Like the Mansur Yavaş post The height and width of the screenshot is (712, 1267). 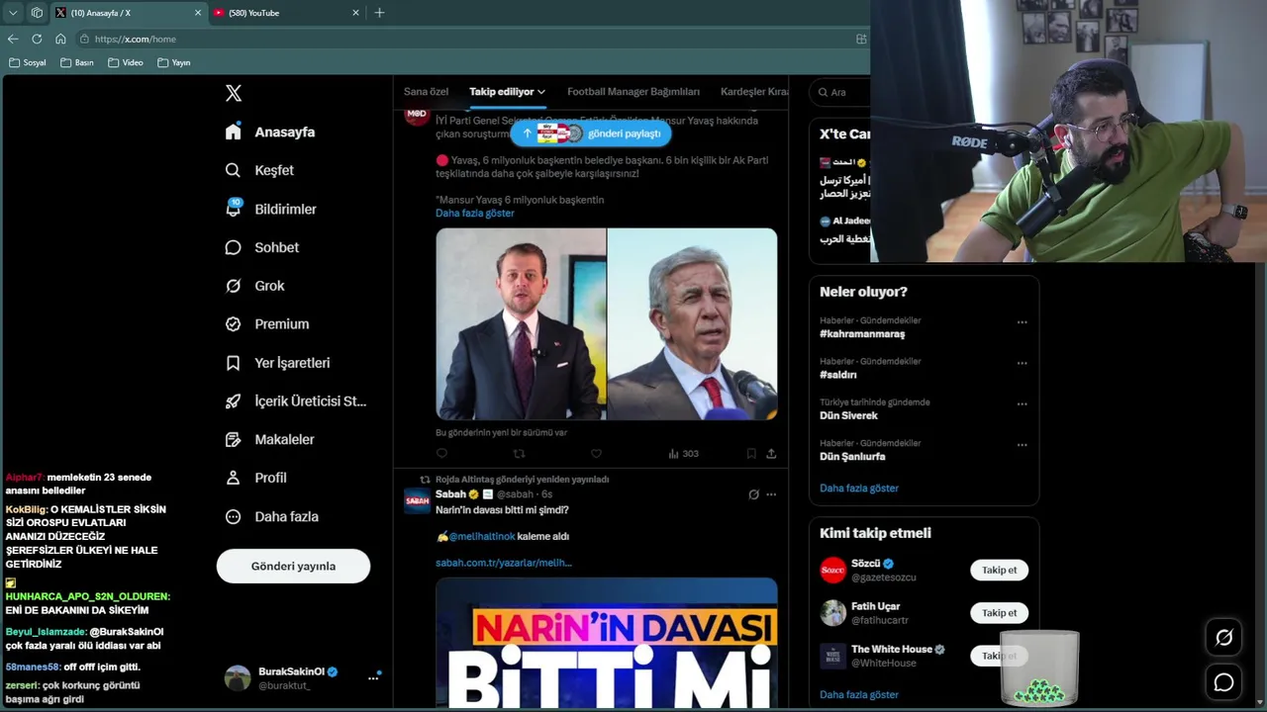pyautogui.click(x=596, y=453)
